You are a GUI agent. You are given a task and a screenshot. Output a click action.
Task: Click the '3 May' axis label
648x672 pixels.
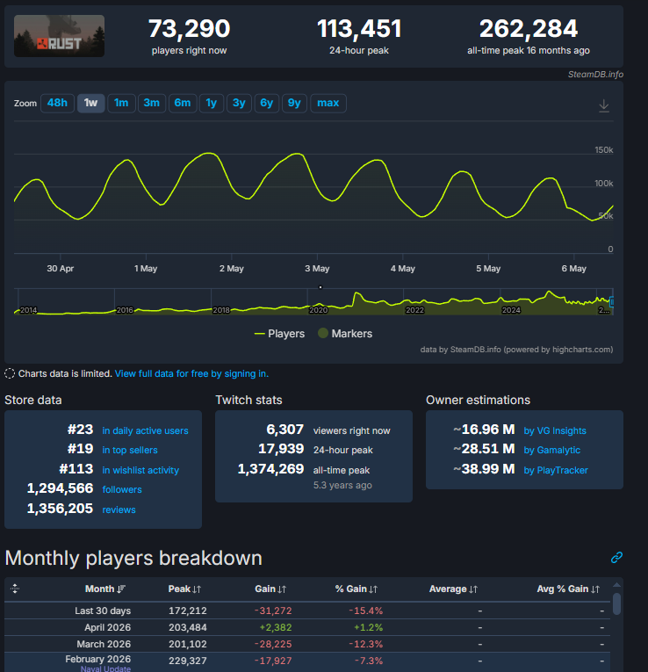(x=317, y=269)
